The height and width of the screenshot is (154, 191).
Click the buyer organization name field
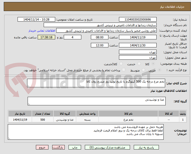pos(100,25)
